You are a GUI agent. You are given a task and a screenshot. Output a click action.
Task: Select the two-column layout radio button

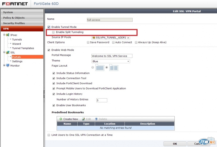tap(107, 67)
